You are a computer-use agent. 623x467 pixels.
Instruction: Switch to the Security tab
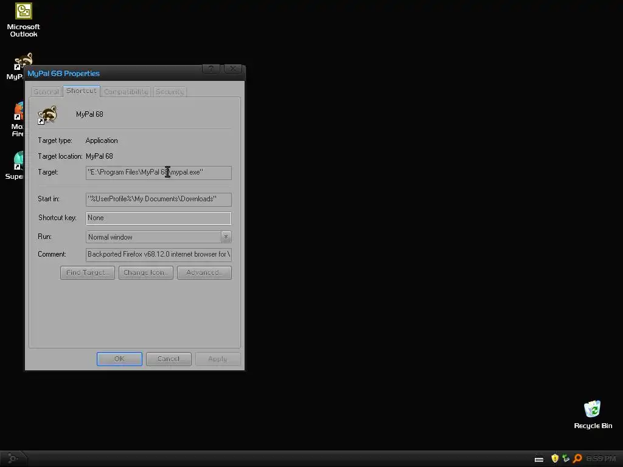[x=170, y=92]
